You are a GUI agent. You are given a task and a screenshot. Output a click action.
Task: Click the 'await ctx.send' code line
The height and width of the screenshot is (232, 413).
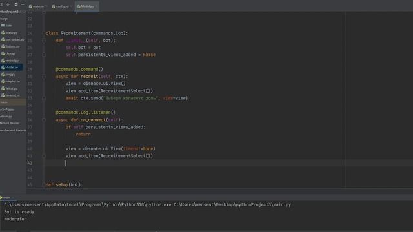pos(127,98)
